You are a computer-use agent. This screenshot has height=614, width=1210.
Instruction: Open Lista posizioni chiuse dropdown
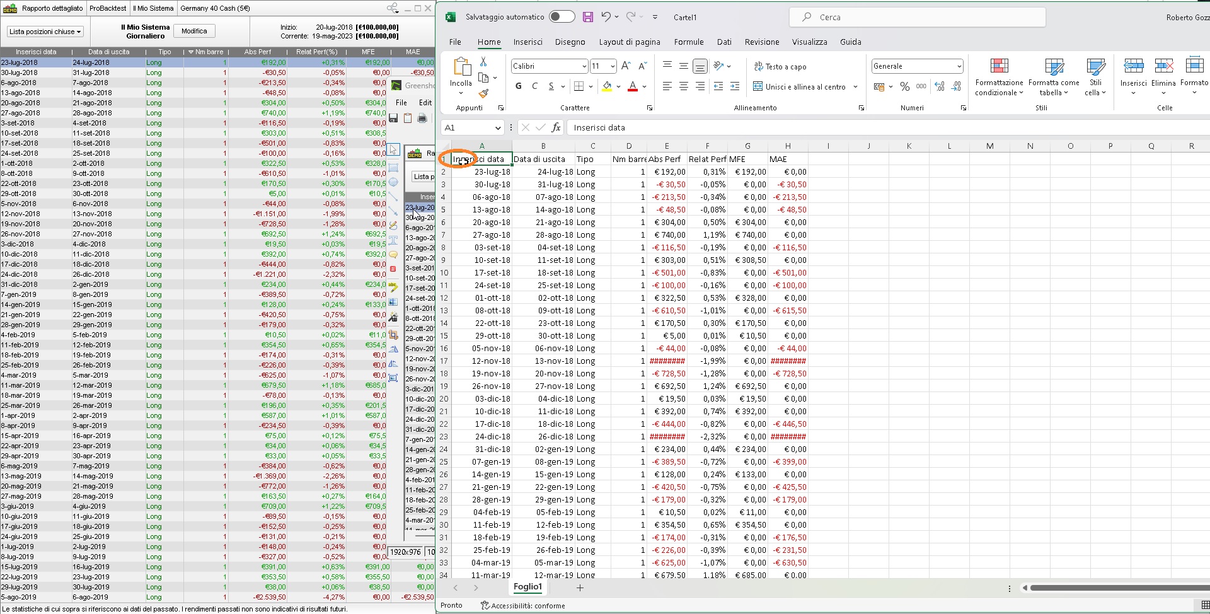(x=45, y=32)
